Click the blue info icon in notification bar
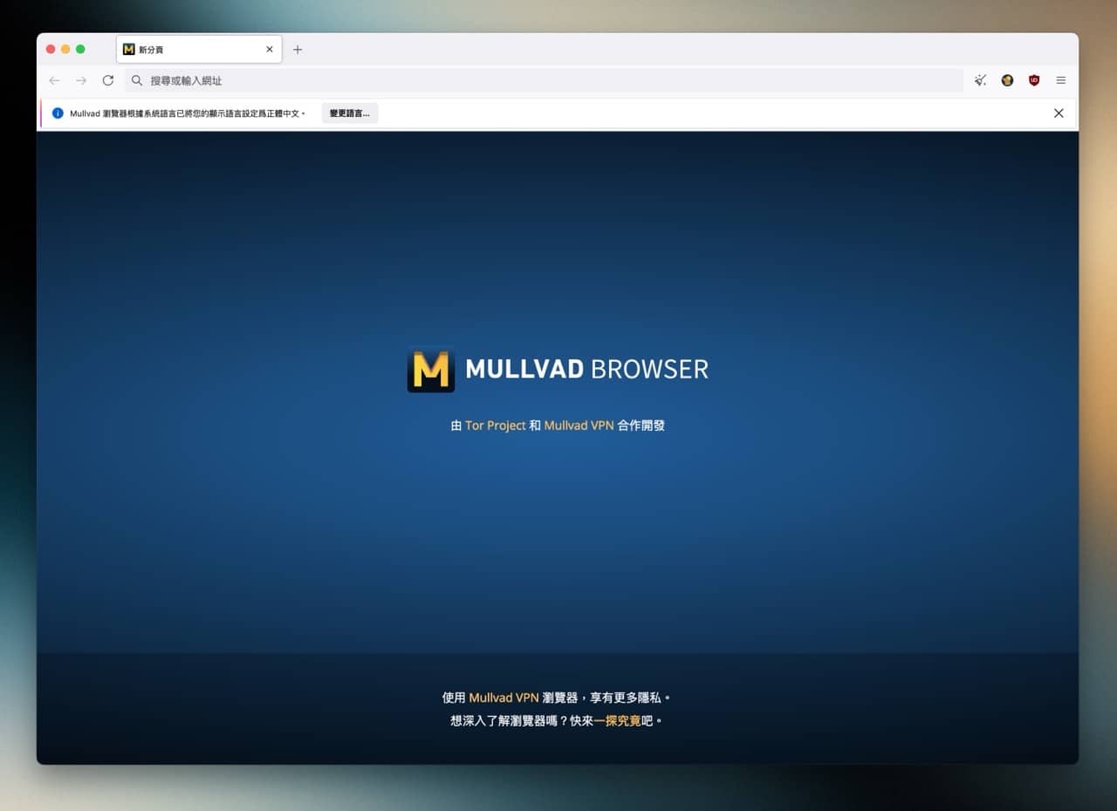This screenshot has height=811, width=1117. click(58, 113)
